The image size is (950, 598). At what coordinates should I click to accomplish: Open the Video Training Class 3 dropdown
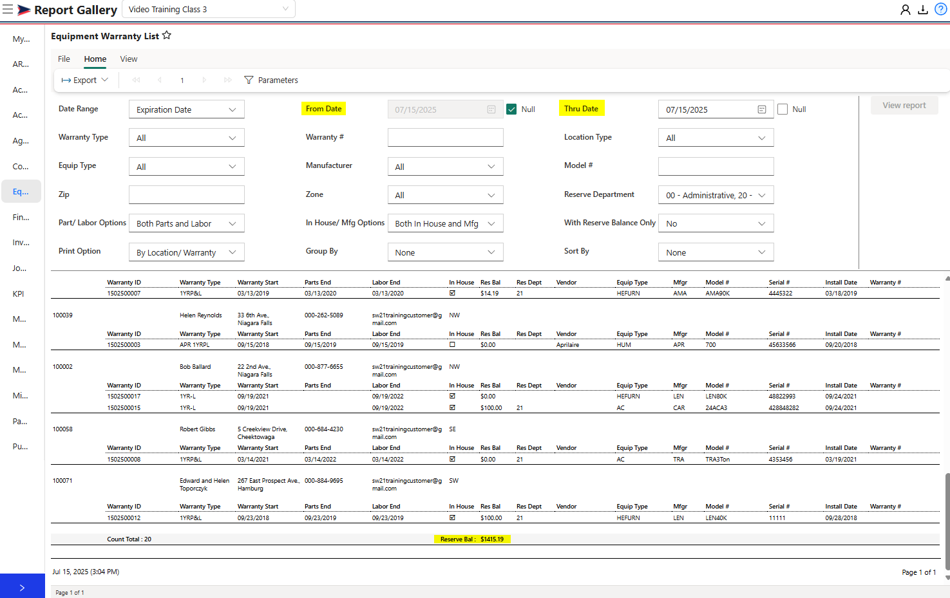coord(209,9)
